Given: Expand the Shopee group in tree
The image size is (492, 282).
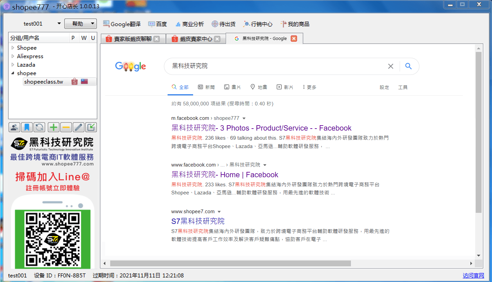Looking at the screenshot, I should [13, 48].
